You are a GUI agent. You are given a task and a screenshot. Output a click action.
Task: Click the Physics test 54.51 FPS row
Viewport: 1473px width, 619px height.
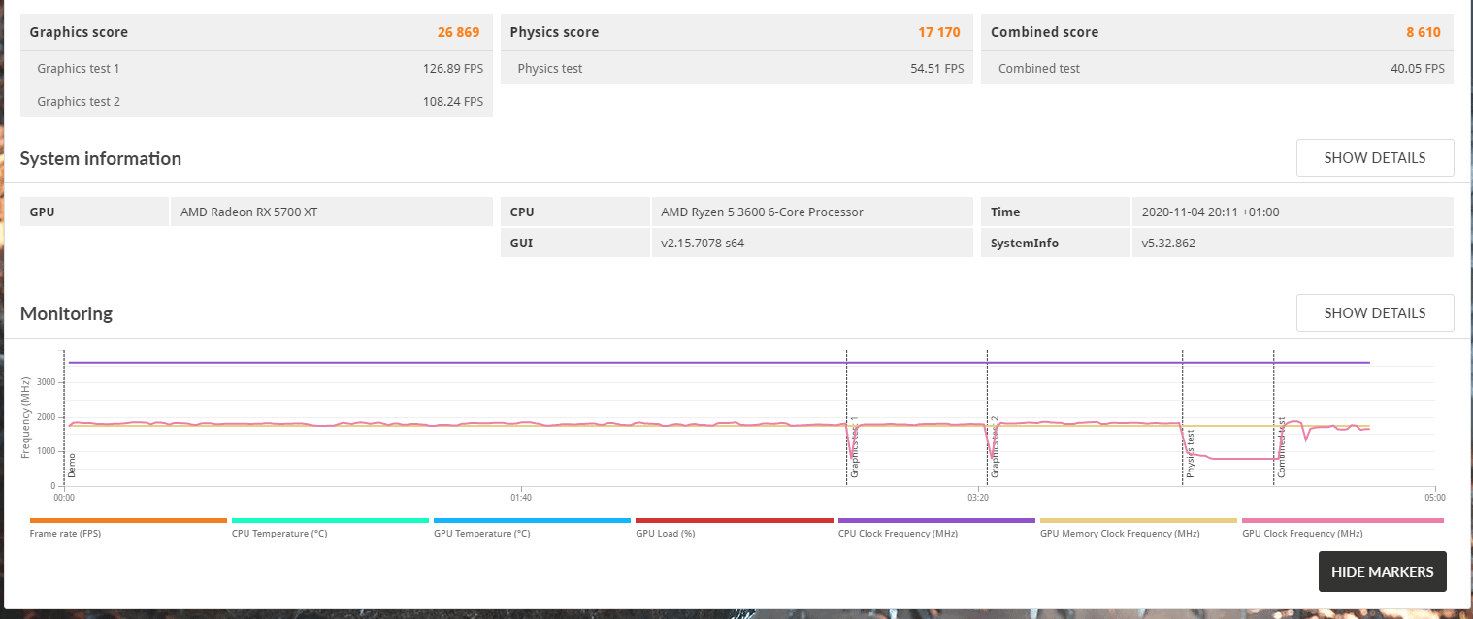coord(736,68)
